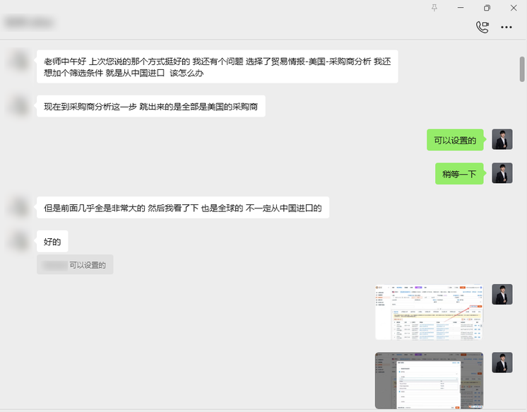Click sender avatar beside '稍等一下' message
The image size is (527, 412).
502,173
